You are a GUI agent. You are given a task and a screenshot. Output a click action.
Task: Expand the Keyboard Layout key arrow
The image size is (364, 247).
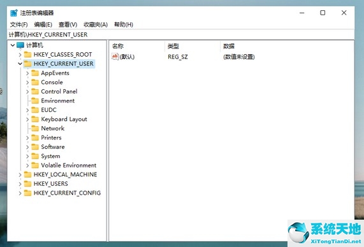27,119
